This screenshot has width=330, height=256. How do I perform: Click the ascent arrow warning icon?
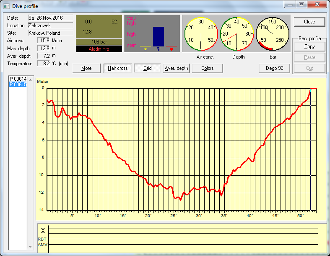(43, 233)
